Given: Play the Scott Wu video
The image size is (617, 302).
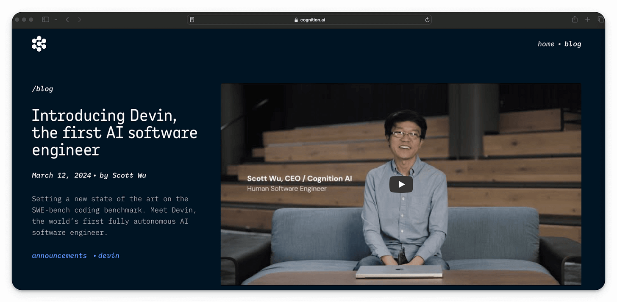Looking at the screenshot, I should click(401, 184).
